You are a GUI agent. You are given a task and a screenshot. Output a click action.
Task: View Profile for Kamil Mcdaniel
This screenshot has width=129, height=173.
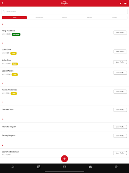[x=120, y=92]
